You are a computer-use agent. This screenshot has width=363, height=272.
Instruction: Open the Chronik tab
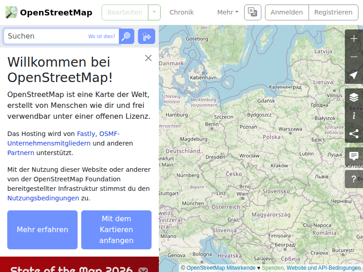click(x=181, y=12)
